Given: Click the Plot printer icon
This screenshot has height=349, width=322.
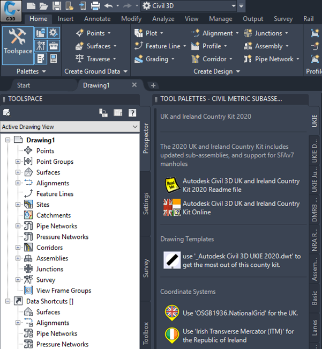Looking at the screenshot, I should tap(95, 6).
